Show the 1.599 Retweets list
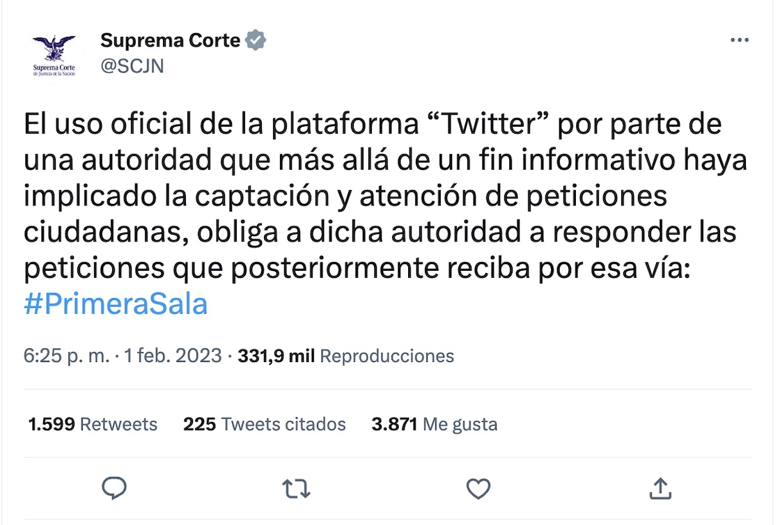780x525 pixels. pos(93,424)
